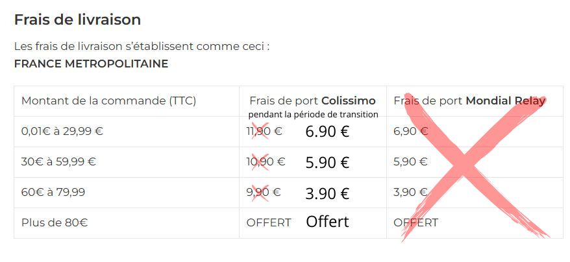This screenshot has width=570, height=262.
Task: Click the Colissimo OFFERT uppercase cell text
Action: [269, 222]
